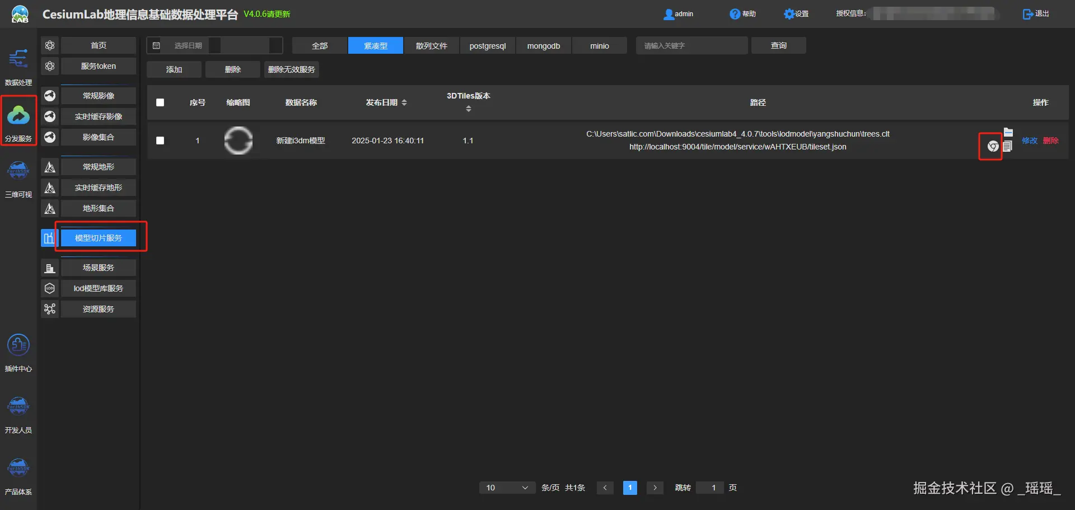Click the blue icon beside 模型切片服务
The image size is (1075, 510).
(x=49, y=238)
